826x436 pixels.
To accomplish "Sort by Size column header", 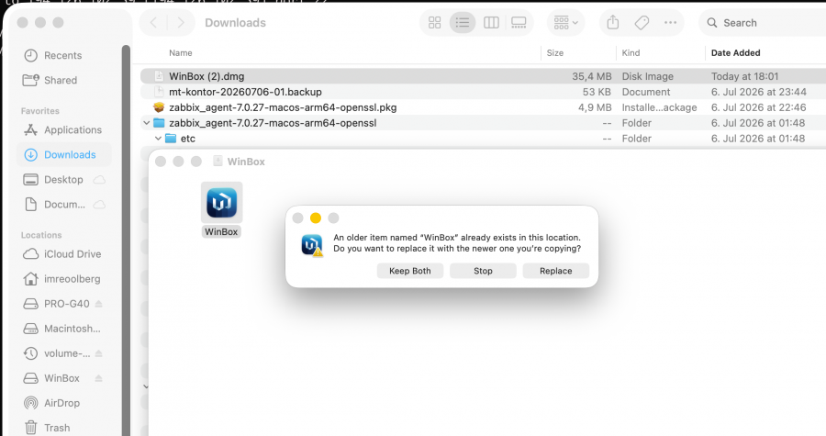I will click(x=554, y=52).
